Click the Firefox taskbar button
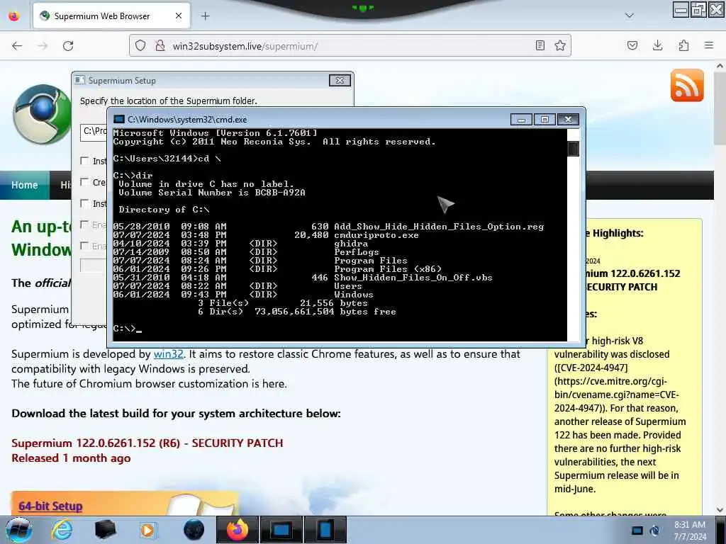This screenshot has width=726, height=544. (x=237, y=530)
